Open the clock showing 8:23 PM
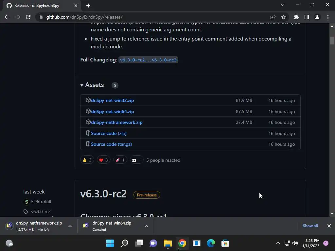Viewport: 335px width, 251px height. point(311,243)
